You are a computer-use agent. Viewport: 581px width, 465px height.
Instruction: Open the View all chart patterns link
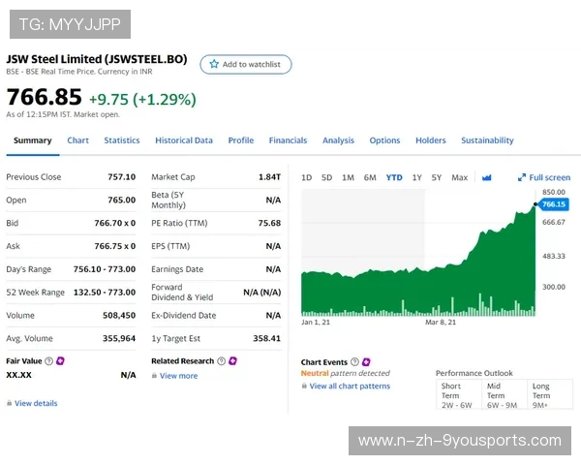point(349,386)
